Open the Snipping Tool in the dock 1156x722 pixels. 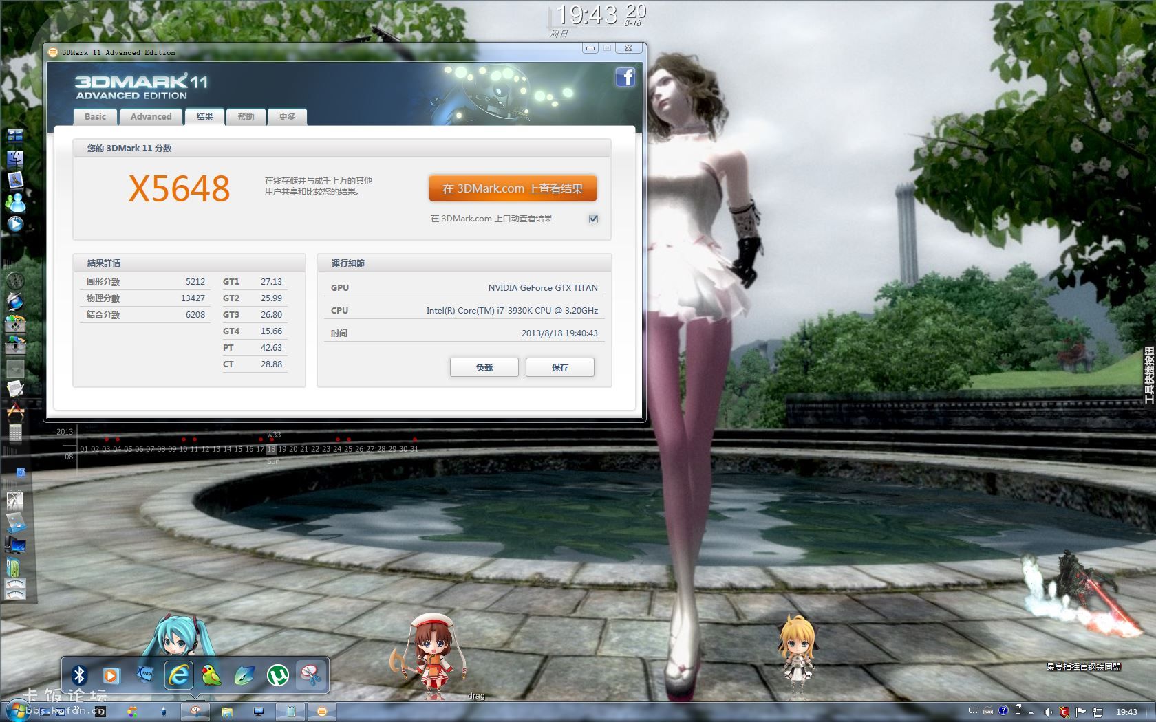point(311,675)
